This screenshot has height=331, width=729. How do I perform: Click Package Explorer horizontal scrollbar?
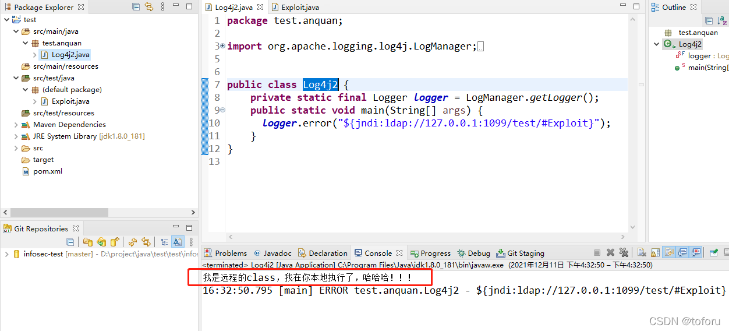point(59,213)
